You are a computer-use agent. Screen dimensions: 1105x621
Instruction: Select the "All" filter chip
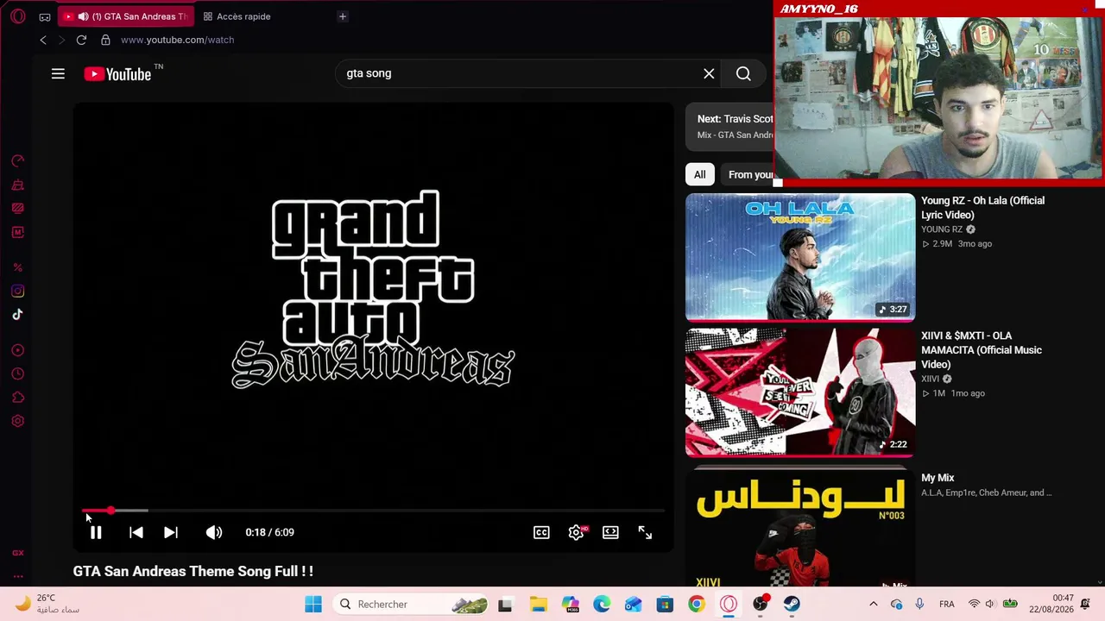tap(700, 175)
